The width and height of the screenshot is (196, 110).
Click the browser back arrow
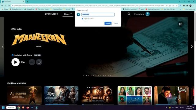pos(2,5)
